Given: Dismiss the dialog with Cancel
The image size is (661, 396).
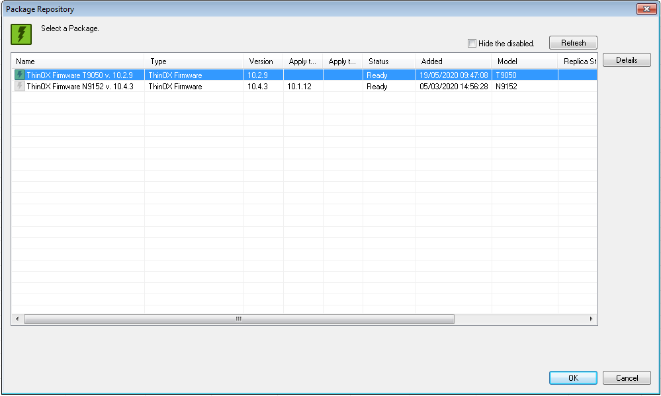Looking at the screenshot, I should (x=626, y=377).
